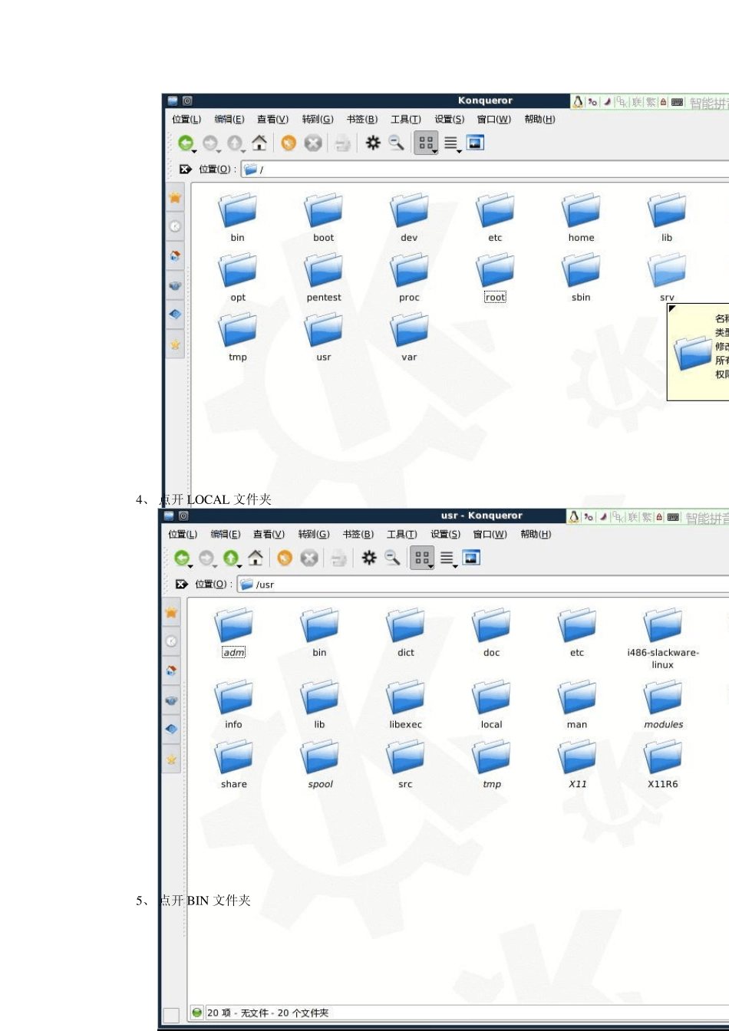Open the local folder in /usr

tap(491, 704)
